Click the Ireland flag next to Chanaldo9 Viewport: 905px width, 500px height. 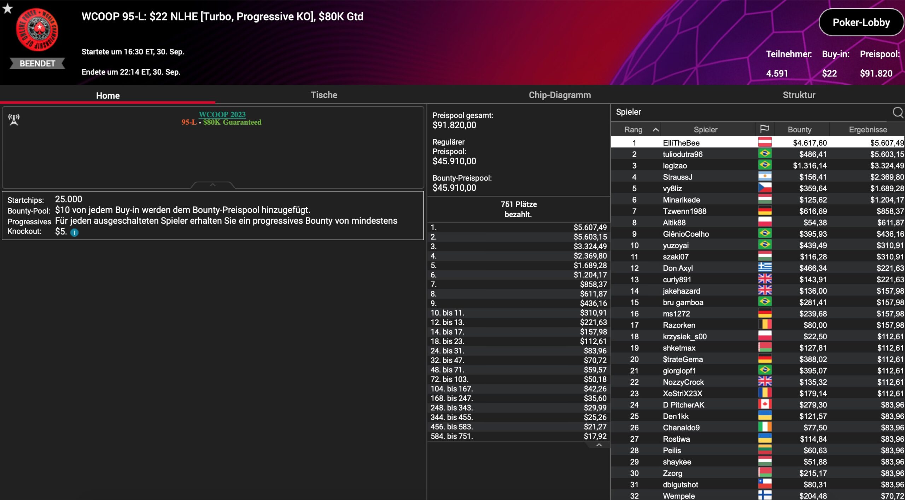click(x=765, y=427)
